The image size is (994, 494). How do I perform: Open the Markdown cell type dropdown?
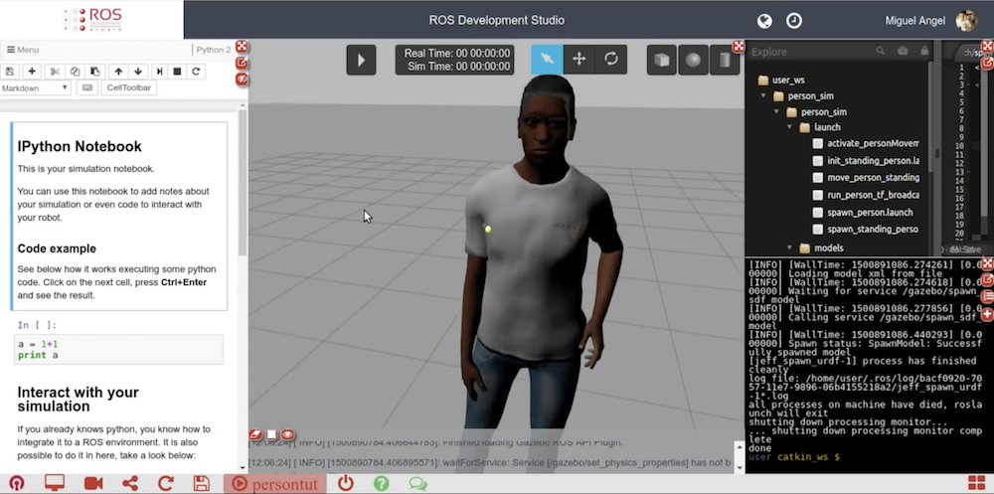(x=35, y=88)
